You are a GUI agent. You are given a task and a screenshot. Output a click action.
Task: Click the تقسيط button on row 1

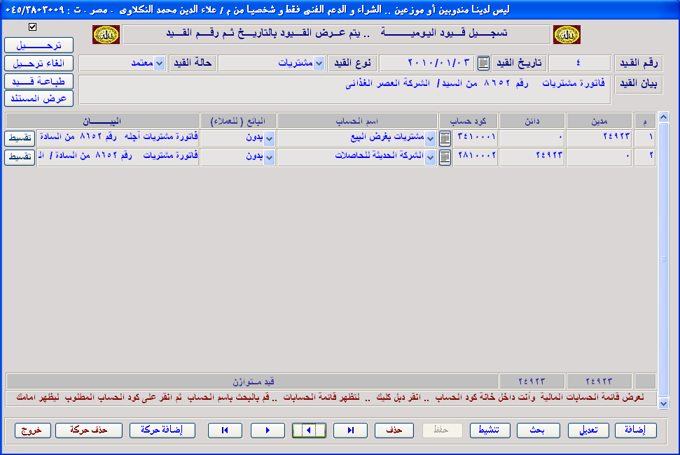pos(20,138)
